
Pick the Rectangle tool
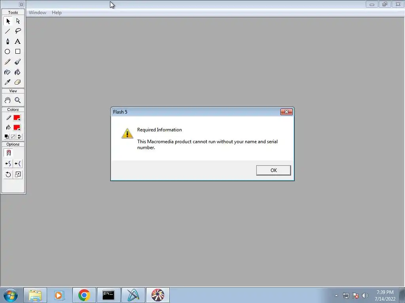click(x=17, y=52)
